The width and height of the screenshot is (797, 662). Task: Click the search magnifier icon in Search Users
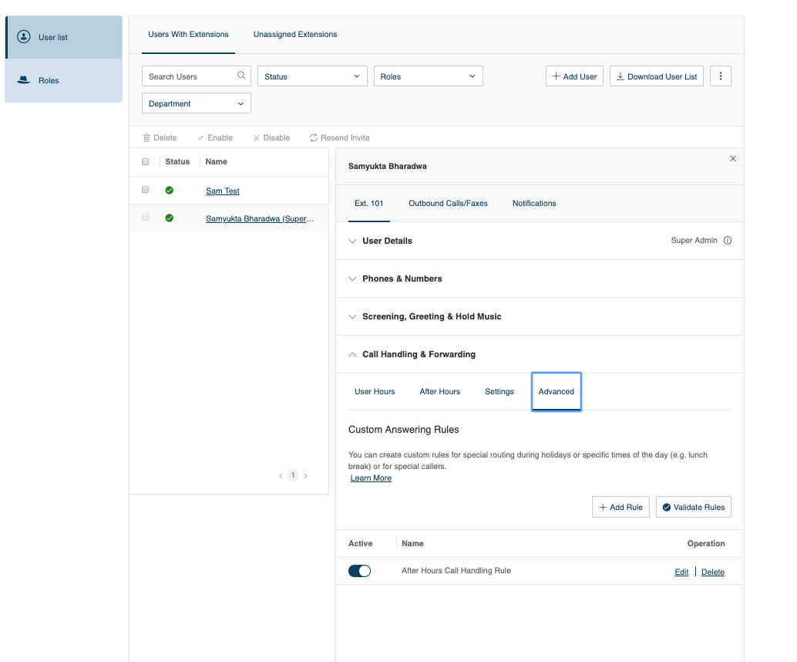coord(242,76)
